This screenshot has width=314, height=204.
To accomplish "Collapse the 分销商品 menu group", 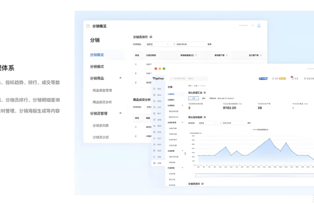I will click(120, 78).
